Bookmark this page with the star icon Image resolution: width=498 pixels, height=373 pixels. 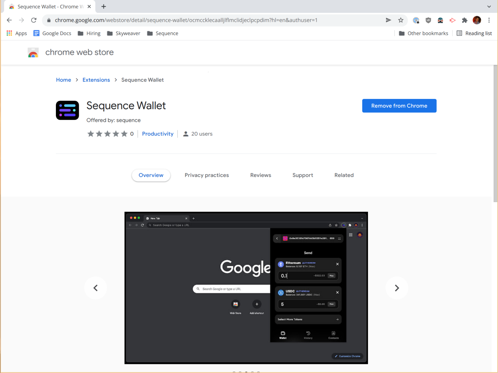coord(401,20)
